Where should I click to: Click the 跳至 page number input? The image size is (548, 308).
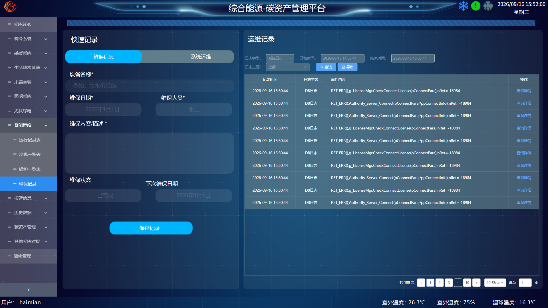click(x=525, y=283)
